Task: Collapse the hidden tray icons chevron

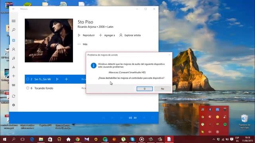Action: [214, 139]
